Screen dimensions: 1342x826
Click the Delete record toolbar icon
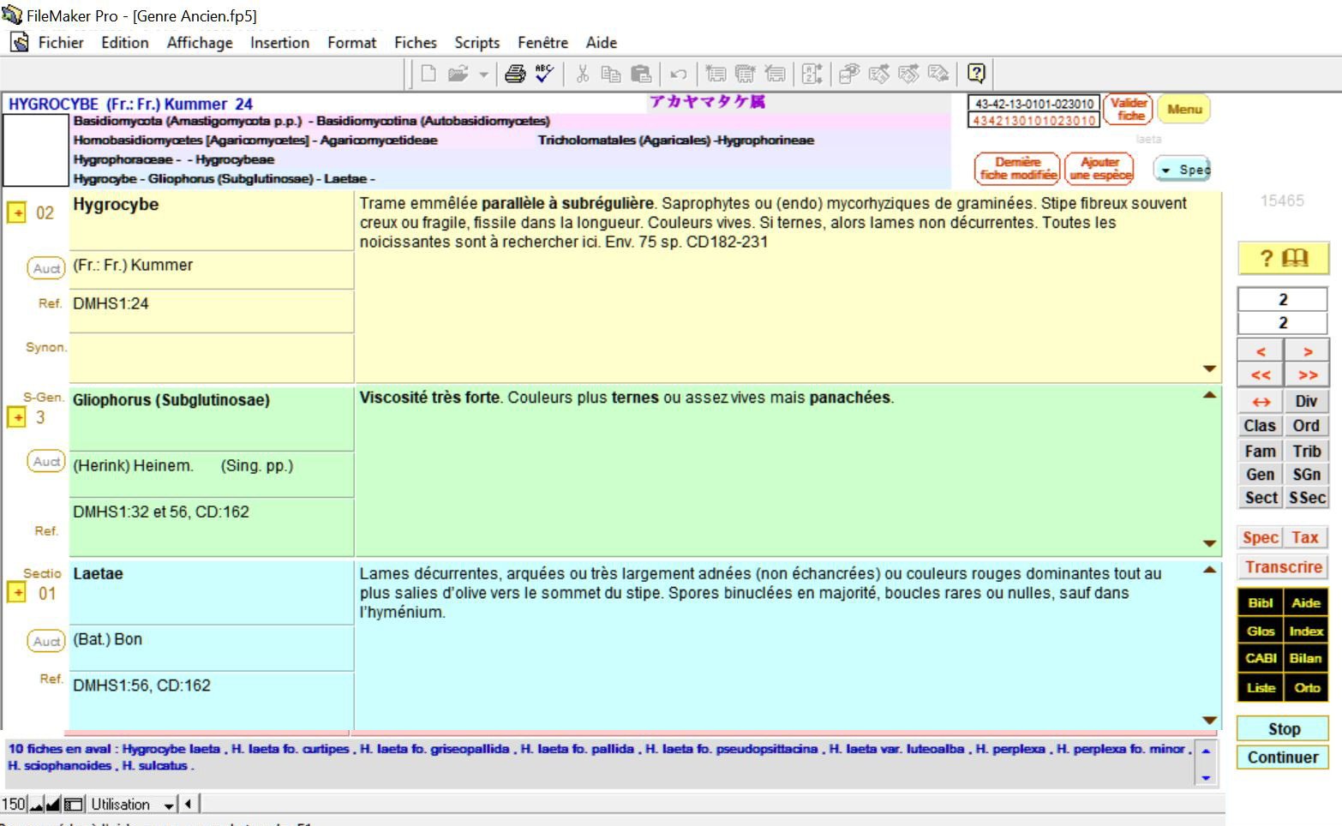click(775, 74)
